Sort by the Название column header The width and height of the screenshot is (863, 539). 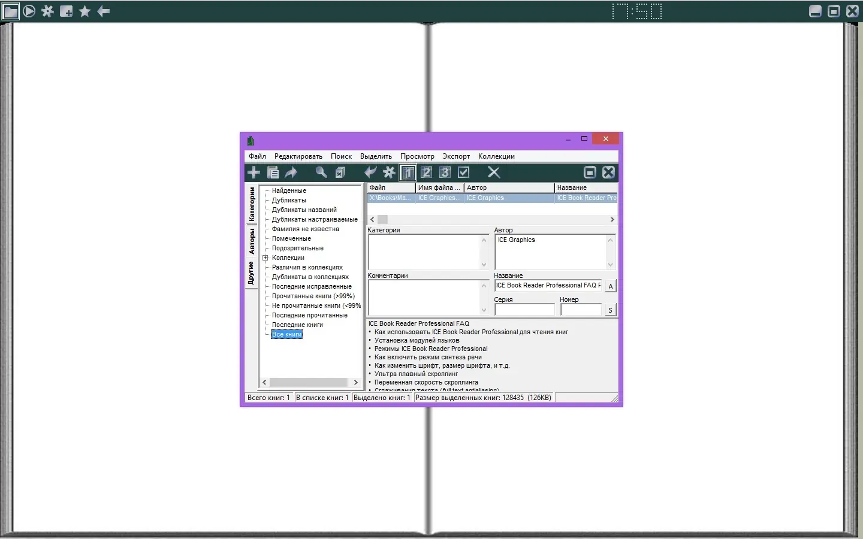coord(586,188)
